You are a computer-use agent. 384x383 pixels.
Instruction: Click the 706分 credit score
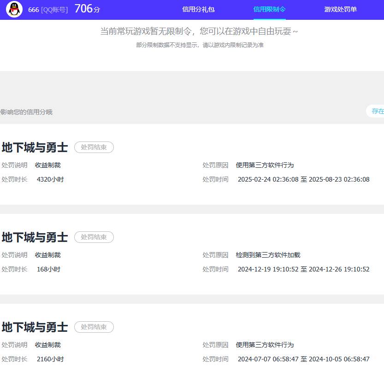click(x=88, y=9)
